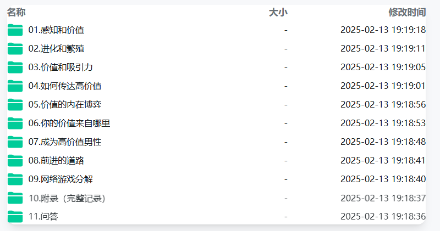The height and width of the screenshot is (231, 440).
Task: Click the folder icon for 09.网络游戏分解
Action: pyautogui.click(x=15, y=179)
